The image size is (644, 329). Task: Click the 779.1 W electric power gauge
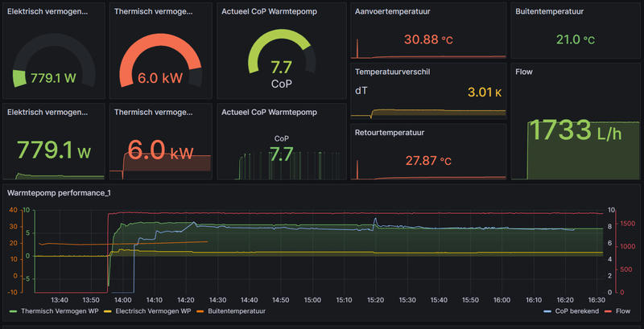pyautogui.click(x=54, y=60)
